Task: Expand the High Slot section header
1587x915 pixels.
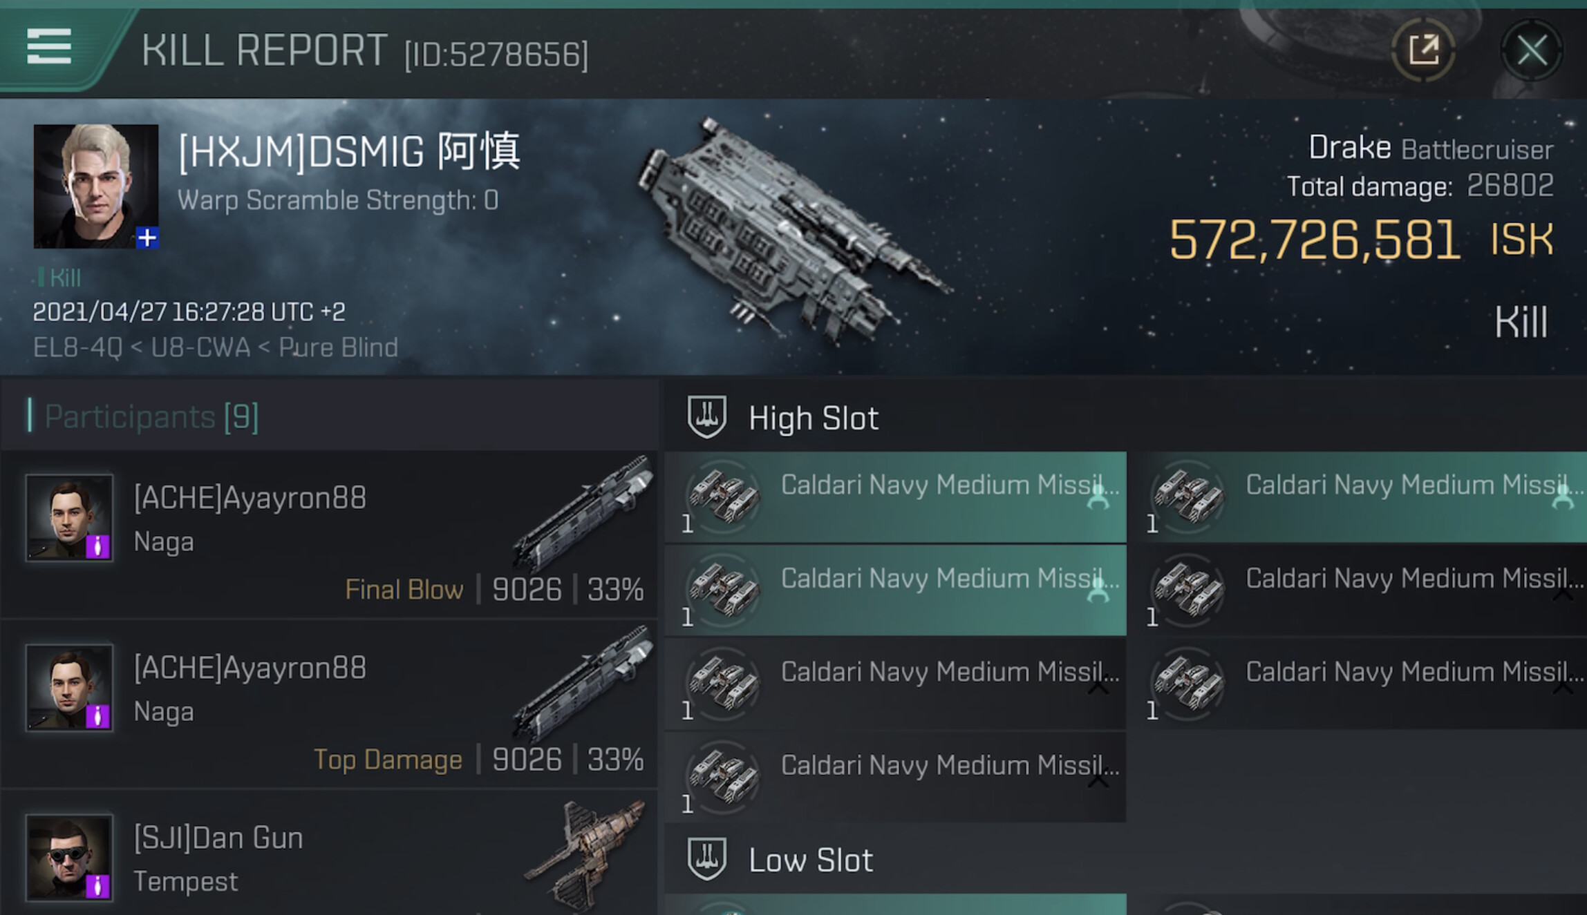Action: pyautogui.click(x=814, y=418)
